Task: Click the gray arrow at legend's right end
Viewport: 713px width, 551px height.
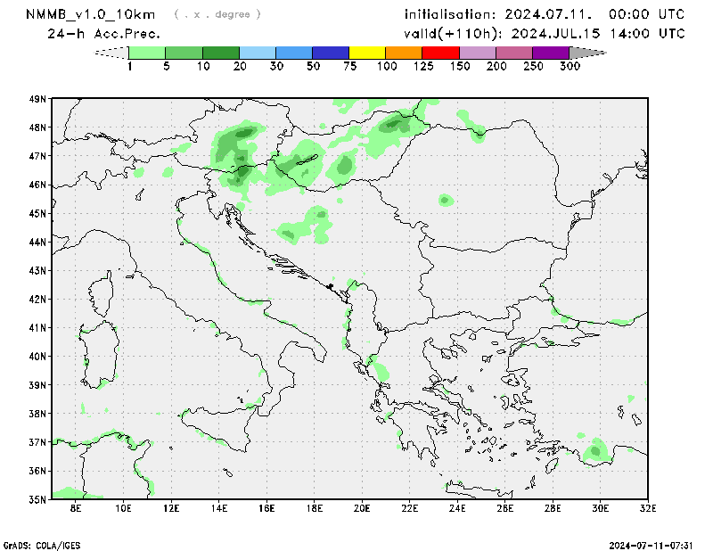Action: click(x=586, y=53)
